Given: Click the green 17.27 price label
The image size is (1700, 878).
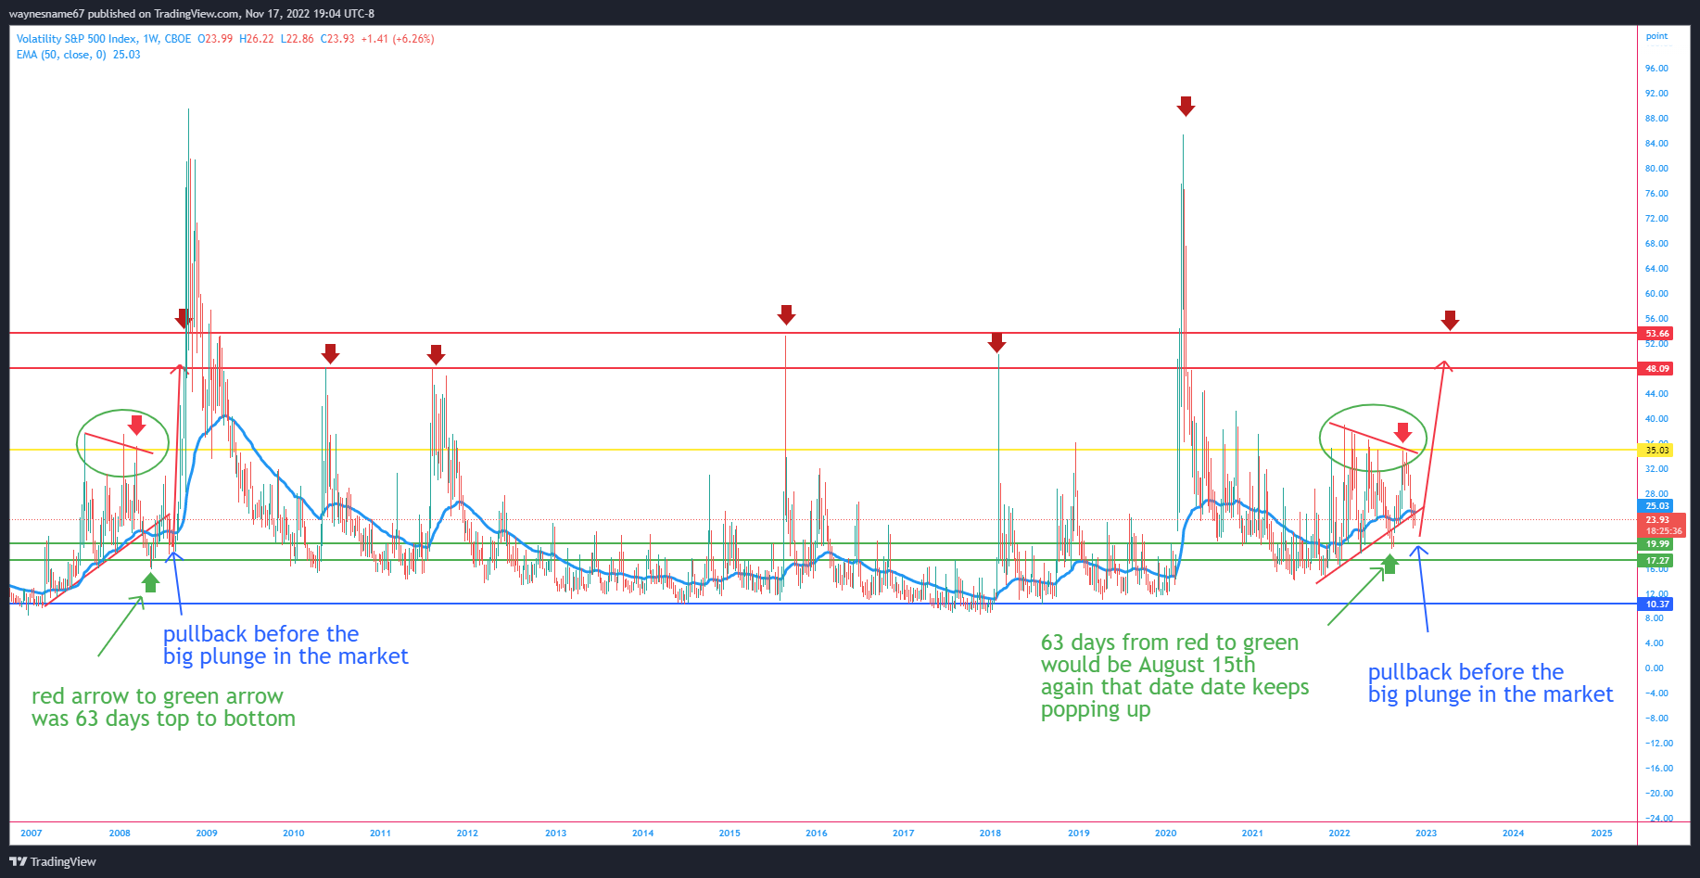Looking at the screenshot, I should (x=1657, y=561).
